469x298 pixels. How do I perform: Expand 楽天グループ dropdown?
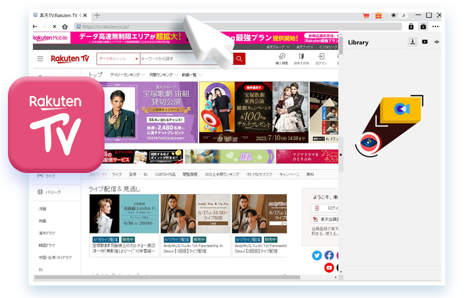point(278,47)
